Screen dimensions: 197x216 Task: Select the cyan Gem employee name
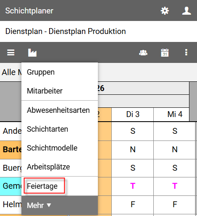click(x=12, y=186)
